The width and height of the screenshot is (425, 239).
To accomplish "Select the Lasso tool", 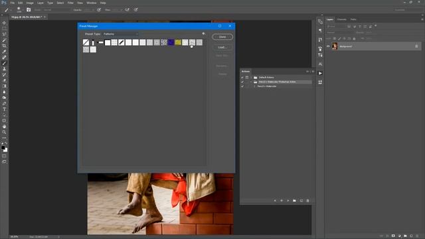I will [4, 34].
